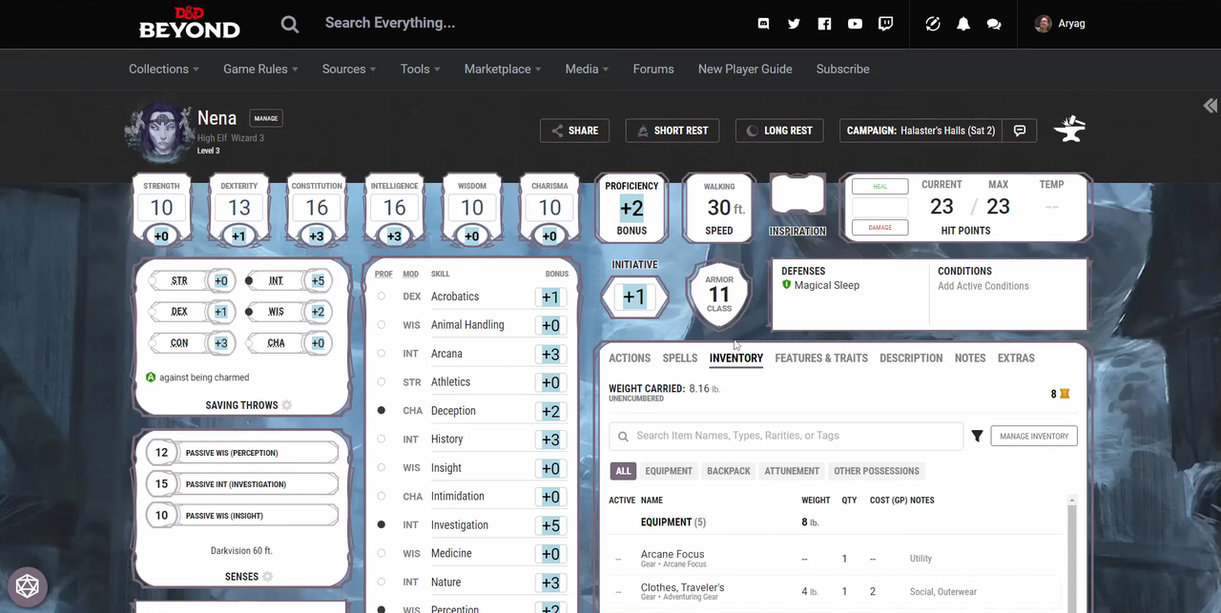Collapse the Equipment (5) inventory section
The height and width of the screenshot is (613, 1221).
(x=673, y=522)
